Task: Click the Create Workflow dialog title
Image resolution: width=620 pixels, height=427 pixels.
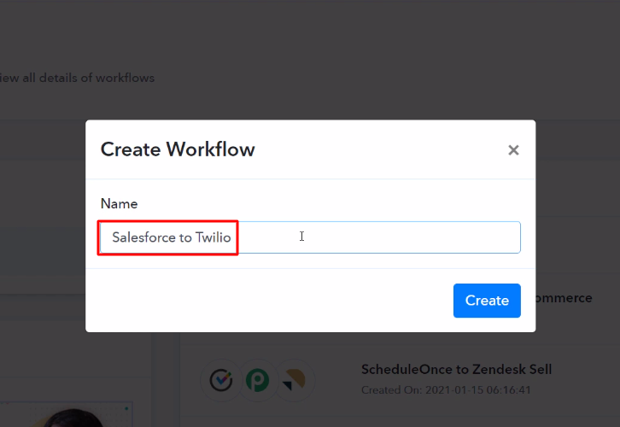Action: click(x=178, y=149)
